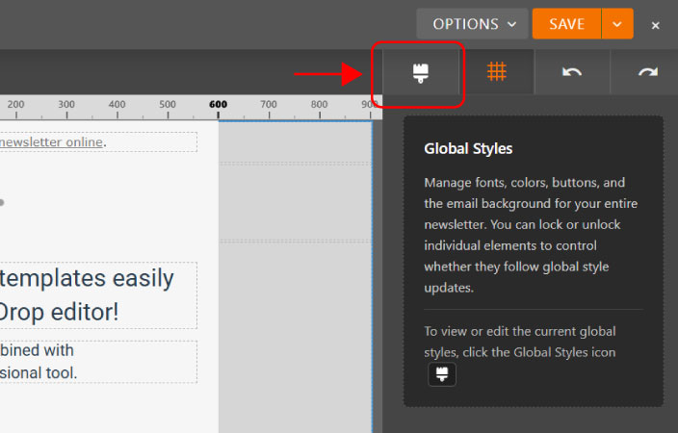Screen dimensions: 678x433
Task: Click the undo arrow icon
Action: click(x=572, y=73)
